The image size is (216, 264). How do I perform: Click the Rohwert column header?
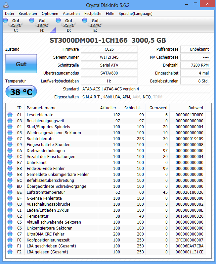[188, 108]
